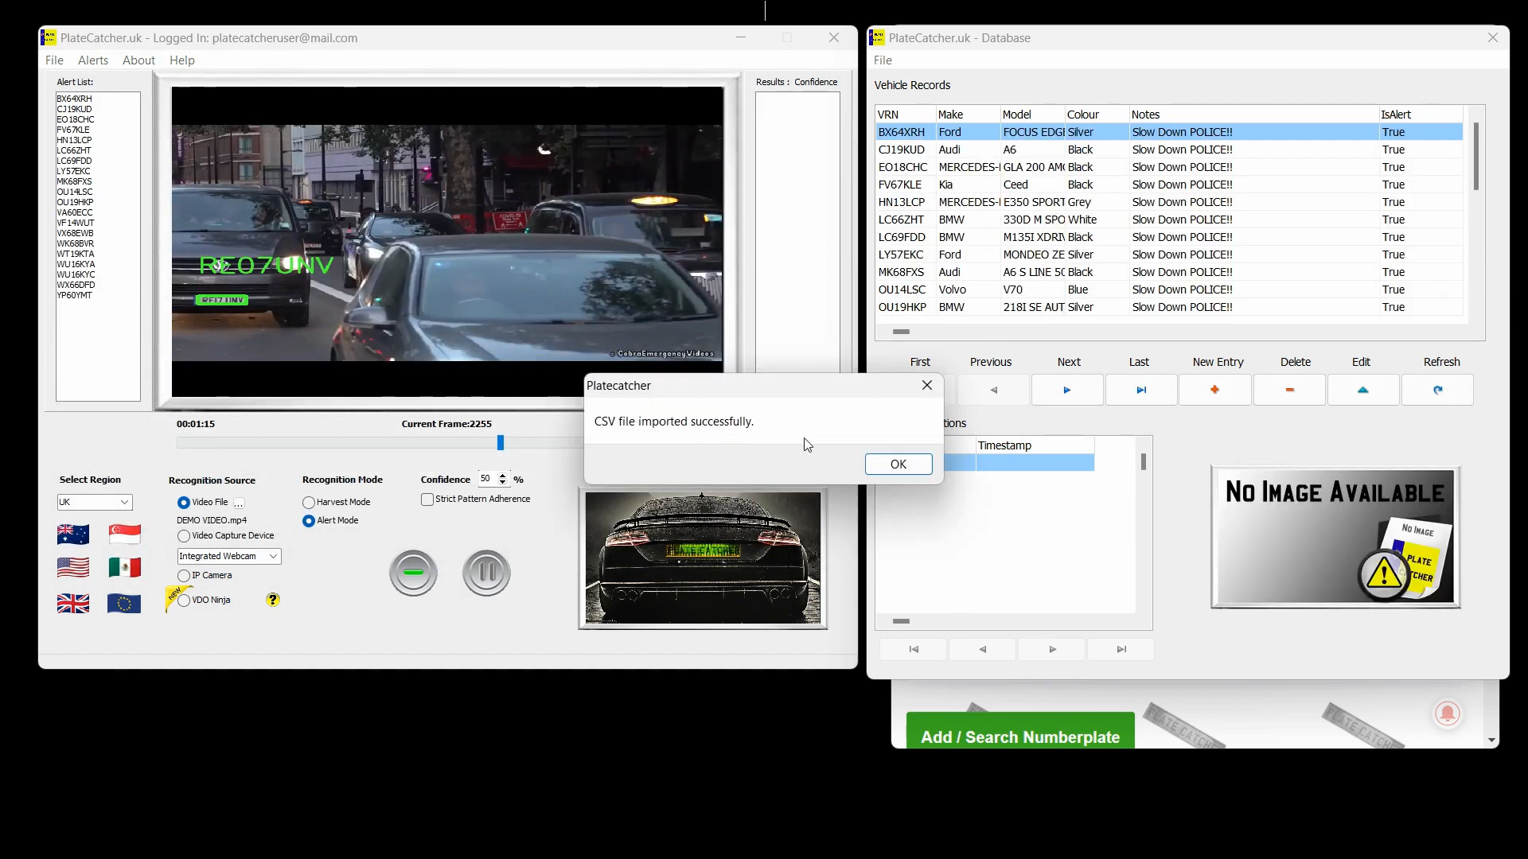Viewport: 1528px width, 859px height.
Task: Click the page scroll-down arrow below database
Action: (x=1491, y=740)
